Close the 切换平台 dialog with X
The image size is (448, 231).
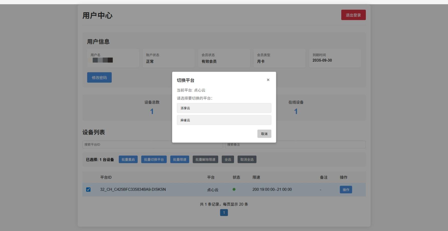click(x=268, y=80)
